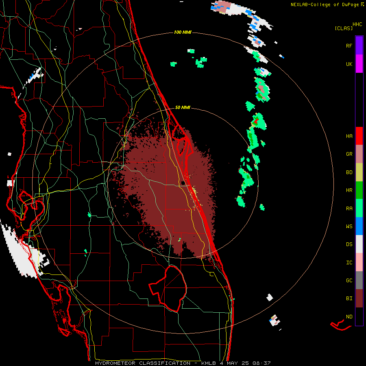The width and height of the screenshot is (366, 366).
Task: Click the BD legend label
Action: pos(349,172)
